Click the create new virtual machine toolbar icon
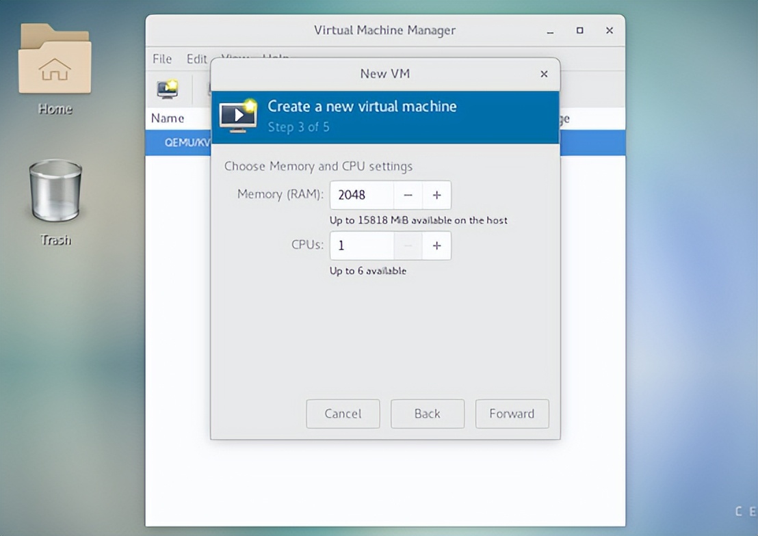758x536 pixels. (x=167, y=89)
